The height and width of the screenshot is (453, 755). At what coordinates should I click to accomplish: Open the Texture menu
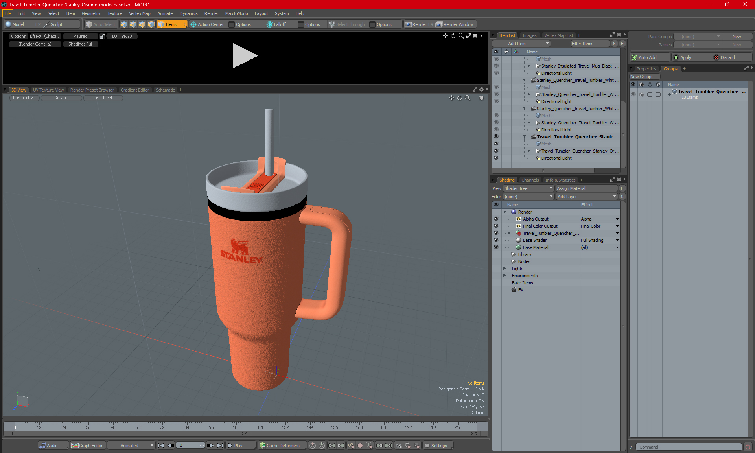[x=114, y=13]
